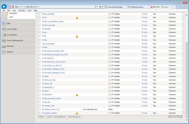This screenshot has height=124, width=189.
Task: Tick the checkbox for f5.ldap
Action: coord(39,47)
